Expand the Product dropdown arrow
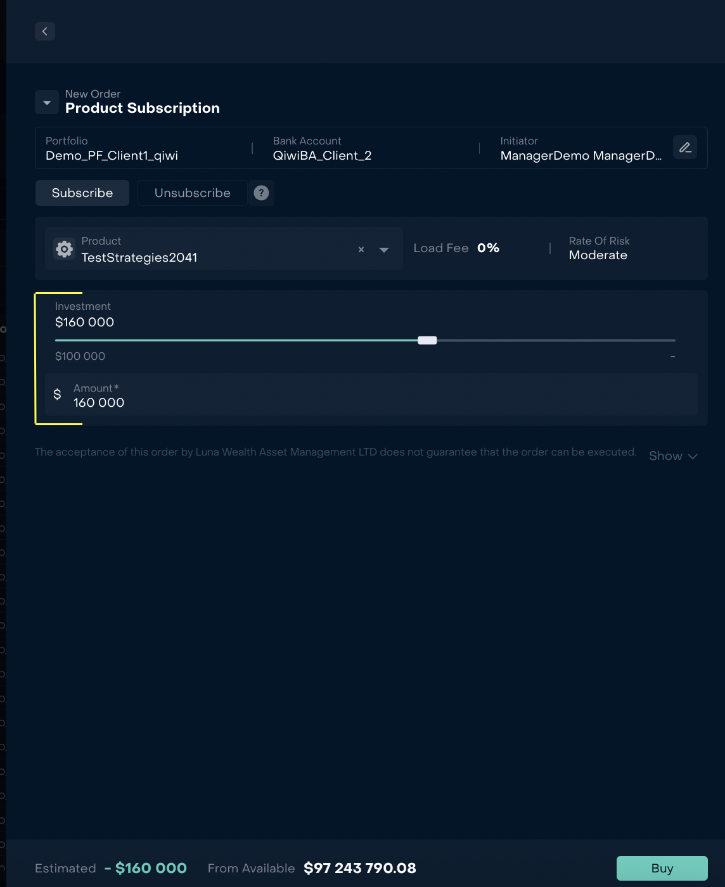 384,250
